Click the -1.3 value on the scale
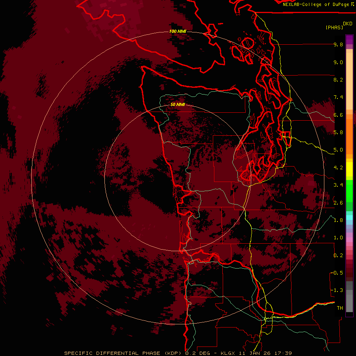356x356 pixels. click(337, 290)
